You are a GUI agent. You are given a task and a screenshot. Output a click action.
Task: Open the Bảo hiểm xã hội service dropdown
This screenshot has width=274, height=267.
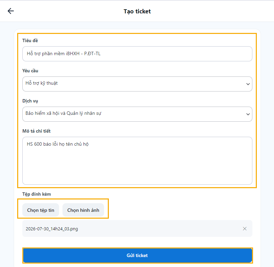coord(137,114)
